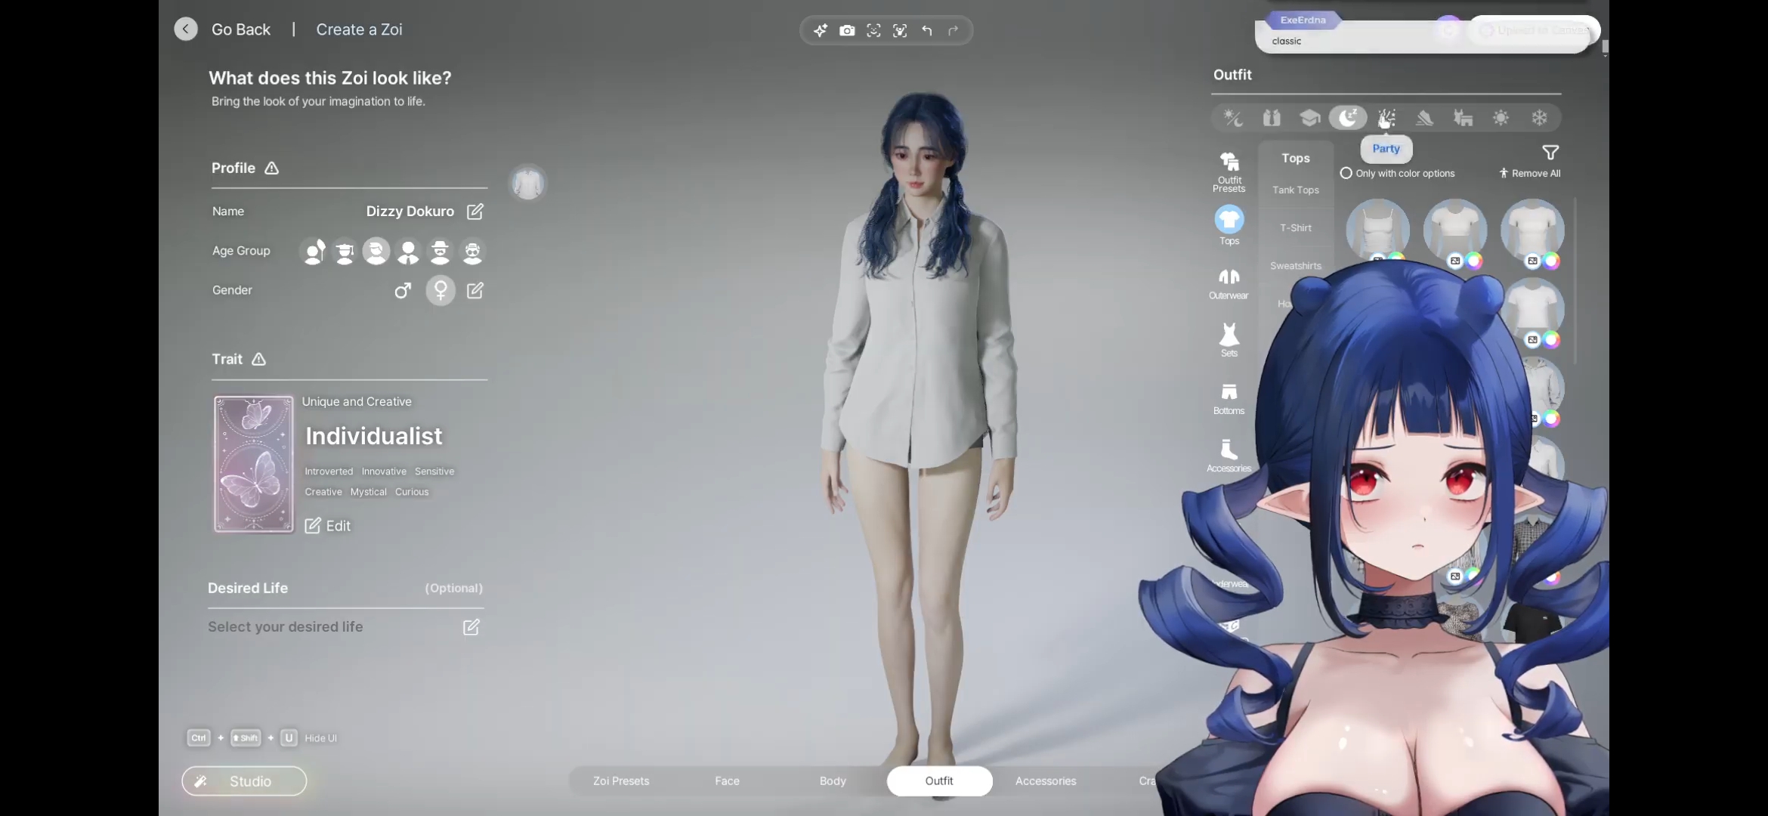This screenshot has width=1768, height=816.
Task: Undo the last change
Action: point(927,30)
